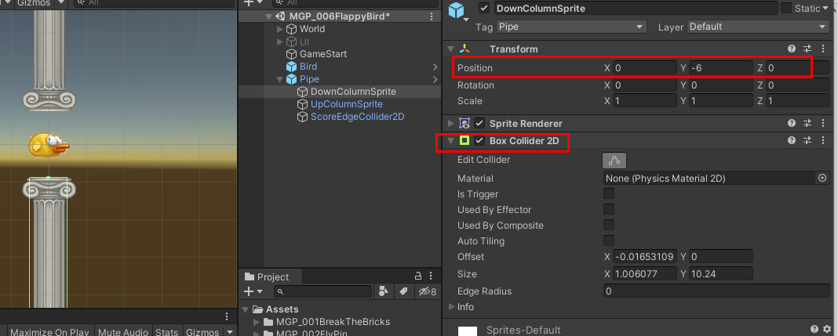Click the Project add plus button
This screenshot has width=838, height=336.
tap(248, 291)
